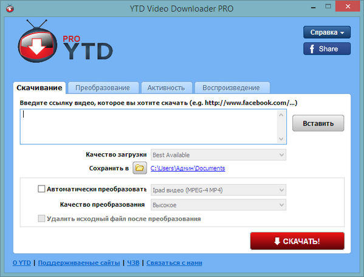Expand the Ipad видео (MPEG-4 MP4) format dropdown
The height and width of the screenshot is (277, 364).
tap(218, 190)
